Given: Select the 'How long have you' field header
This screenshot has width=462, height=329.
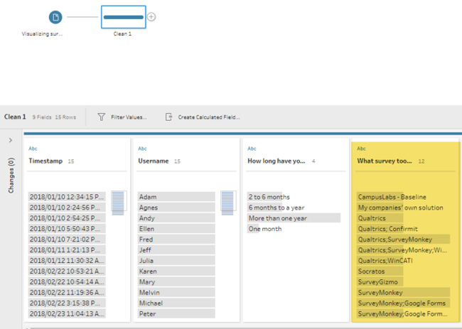Looking at the screenshot, I should point(277,161).
